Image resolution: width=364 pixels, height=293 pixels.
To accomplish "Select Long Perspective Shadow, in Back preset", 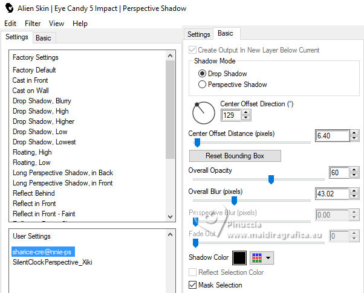I will coord(63,173).
